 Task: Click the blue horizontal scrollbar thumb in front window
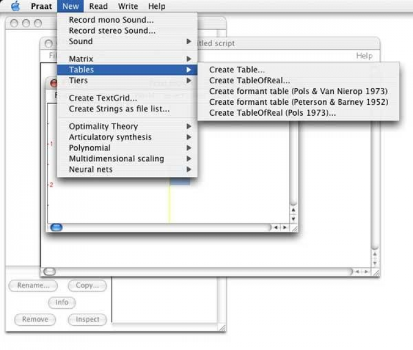pos(56,227)
